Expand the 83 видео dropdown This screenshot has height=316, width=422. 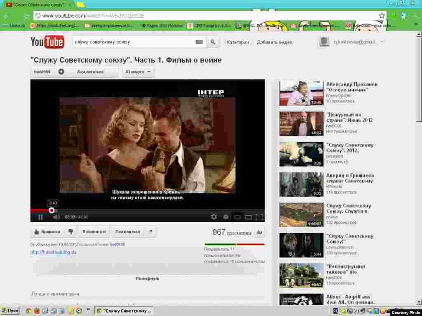point(138,72)
